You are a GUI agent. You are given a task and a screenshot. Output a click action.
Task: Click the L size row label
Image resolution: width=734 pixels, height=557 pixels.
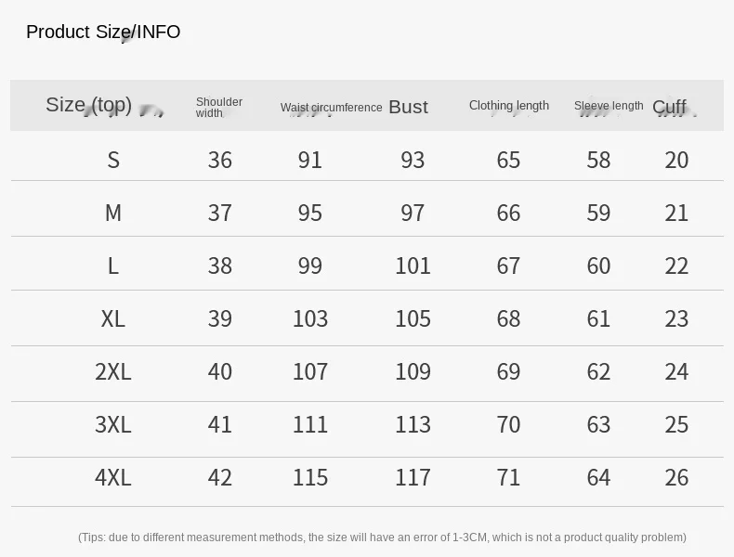tap(113, 266)
